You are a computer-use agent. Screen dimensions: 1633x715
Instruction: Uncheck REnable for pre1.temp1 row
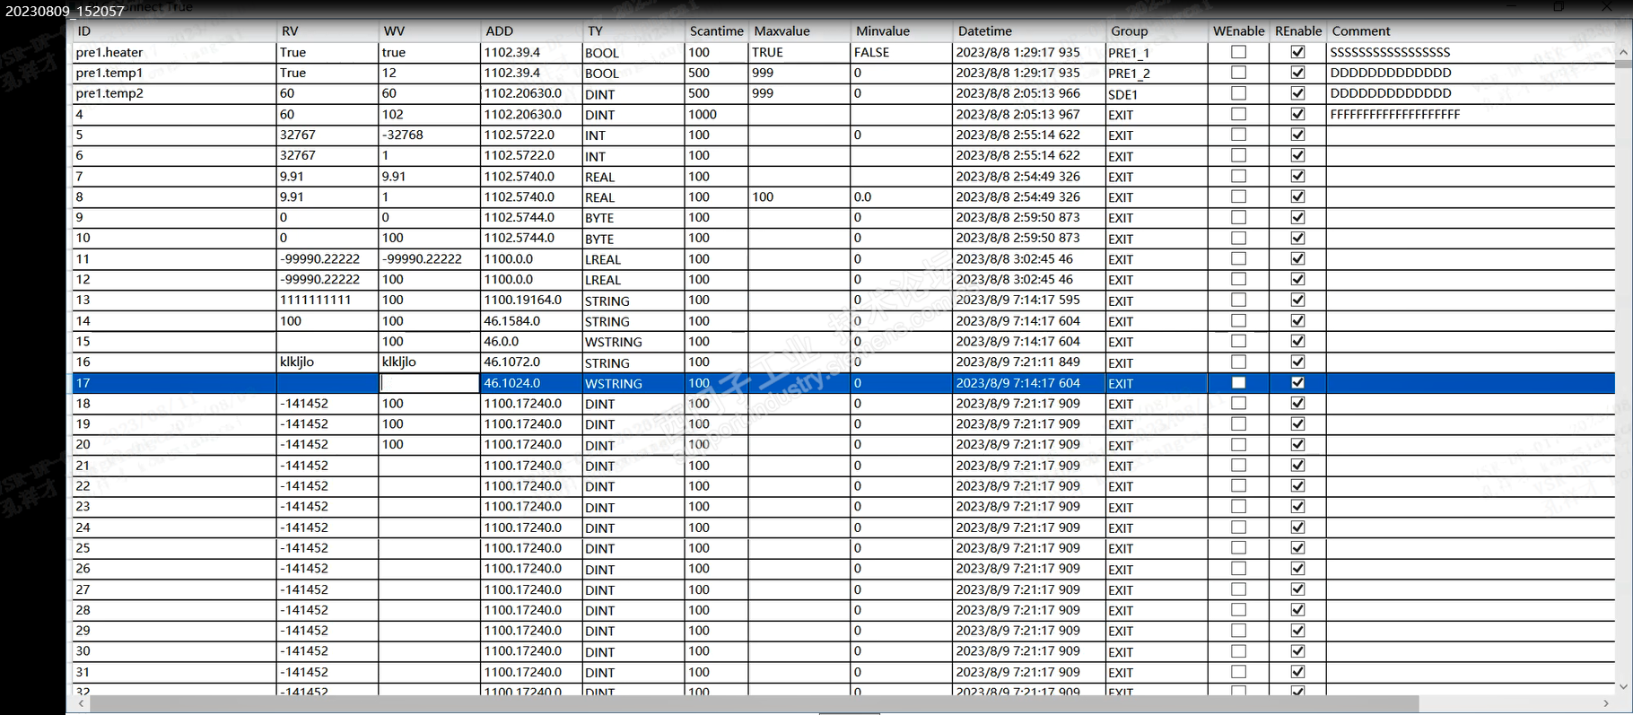[1297, 73]
